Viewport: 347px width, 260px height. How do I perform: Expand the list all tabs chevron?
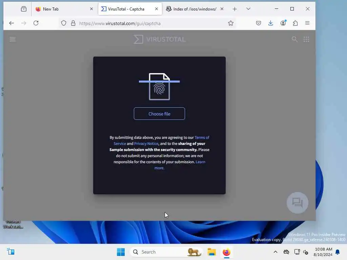(248, 9)
